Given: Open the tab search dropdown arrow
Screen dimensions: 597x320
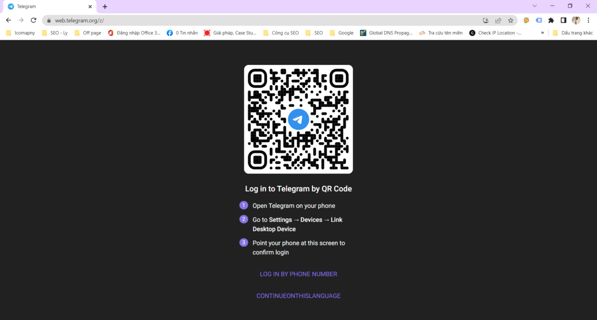Looking at the screenshot, I should pos(534,6).
